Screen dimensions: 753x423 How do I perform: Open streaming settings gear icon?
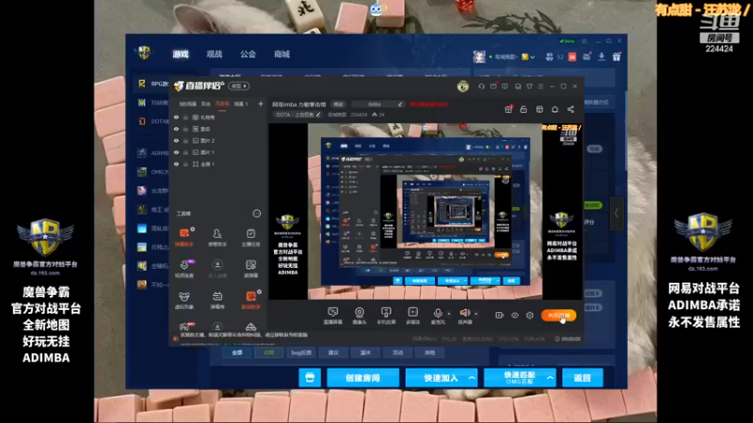point(530,315)
